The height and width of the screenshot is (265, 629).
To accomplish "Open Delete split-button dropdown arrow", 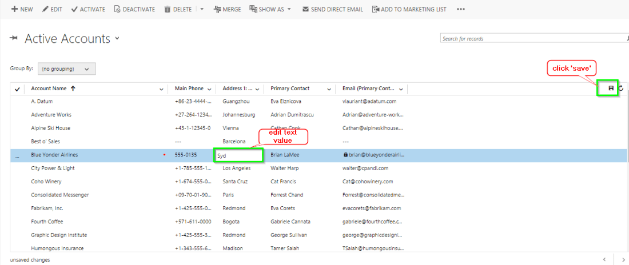I will coord(201,9).
